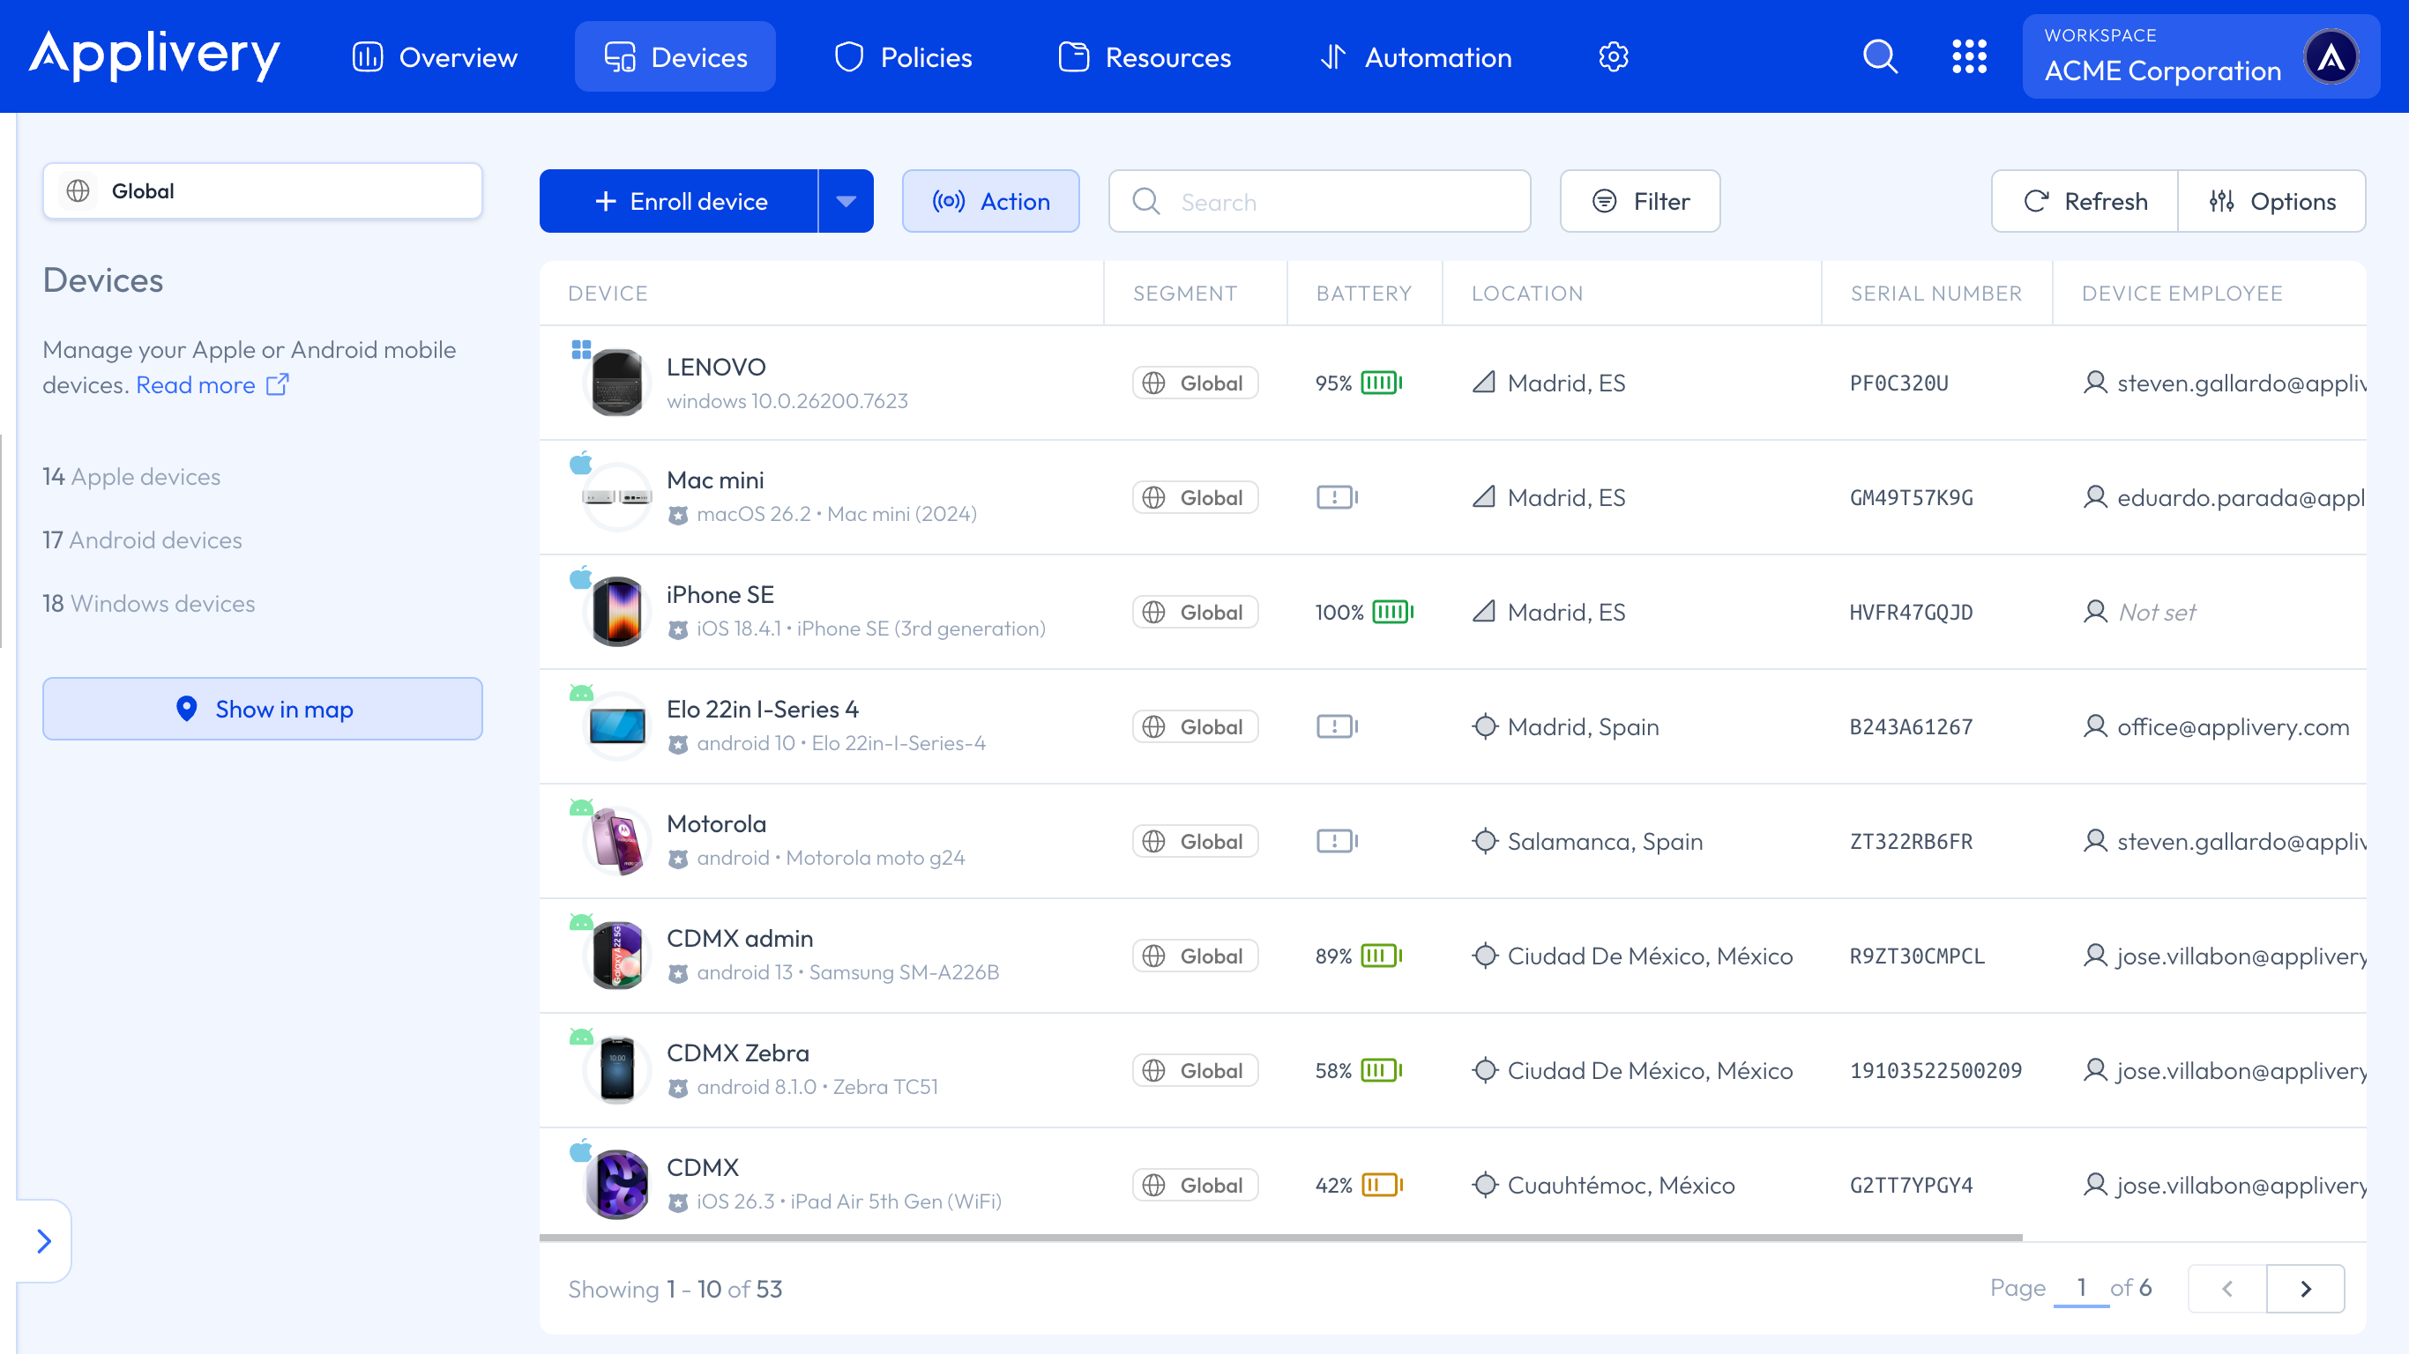Open the settings gear in top navigation

[1613, 57]
